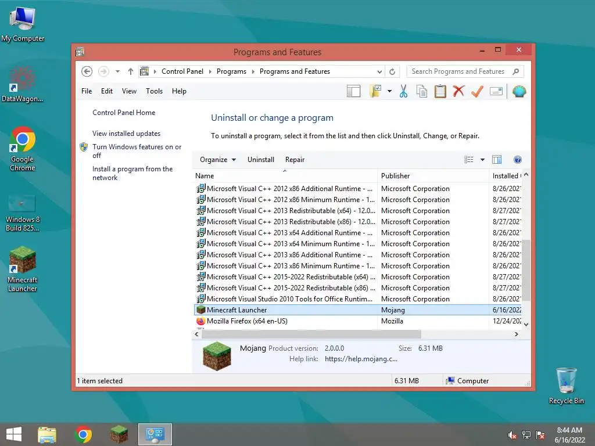
Task: Click the vertical scrollbar thumb
Action: (526, 272)
